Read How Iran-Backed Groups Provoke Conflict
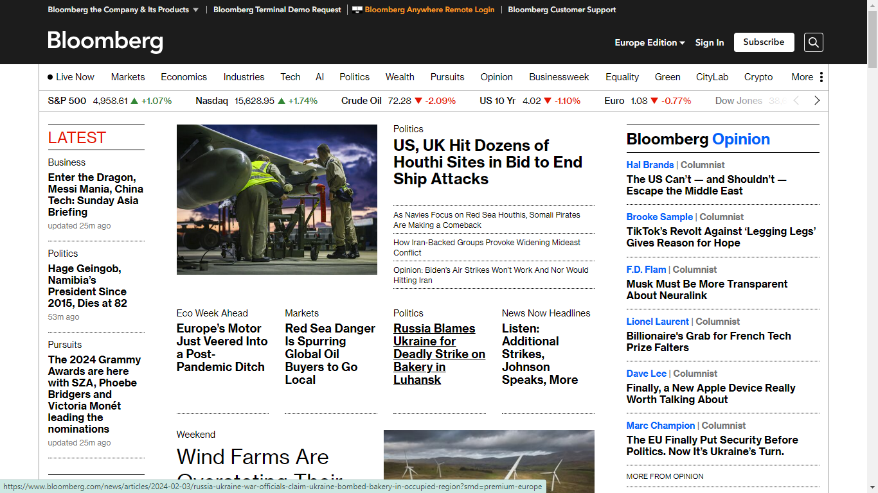 [x=487, y=248]
